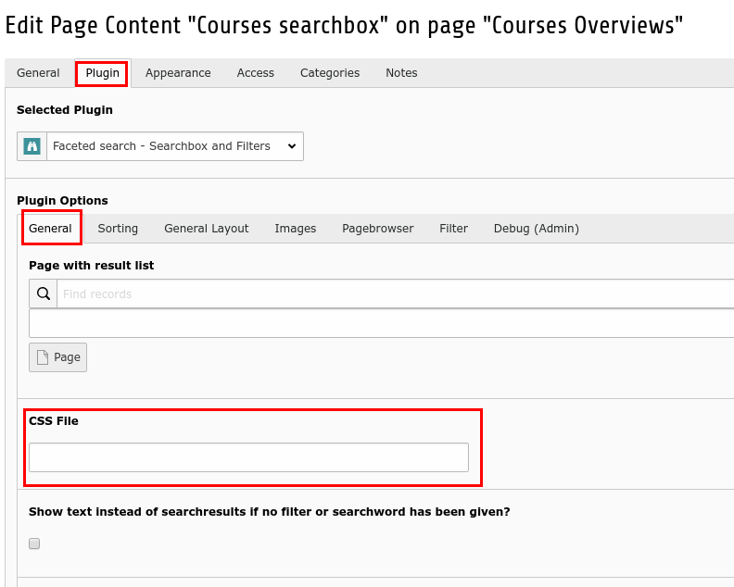Open the Appearance tab

point(178,73)
